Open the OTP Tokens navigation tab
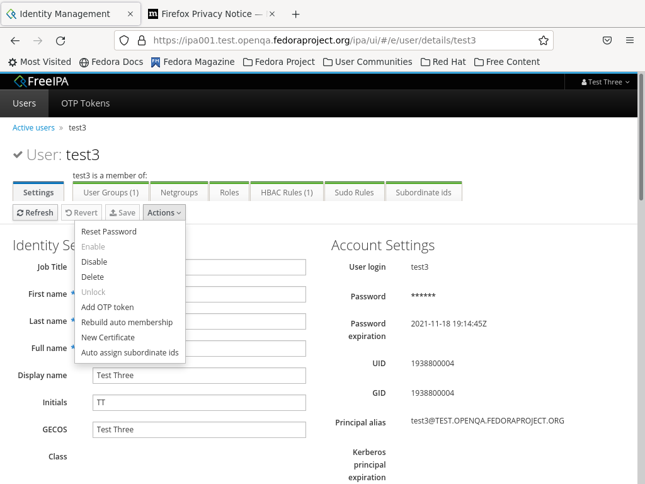The width and height of the screenshot is (645, 484). 86,103
